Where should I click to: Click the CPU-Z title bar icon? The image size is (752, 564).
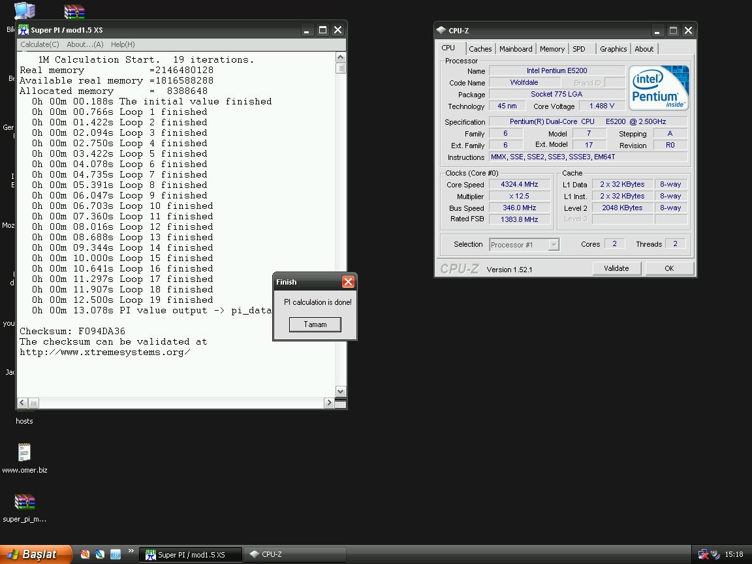[x=441, y=30]
